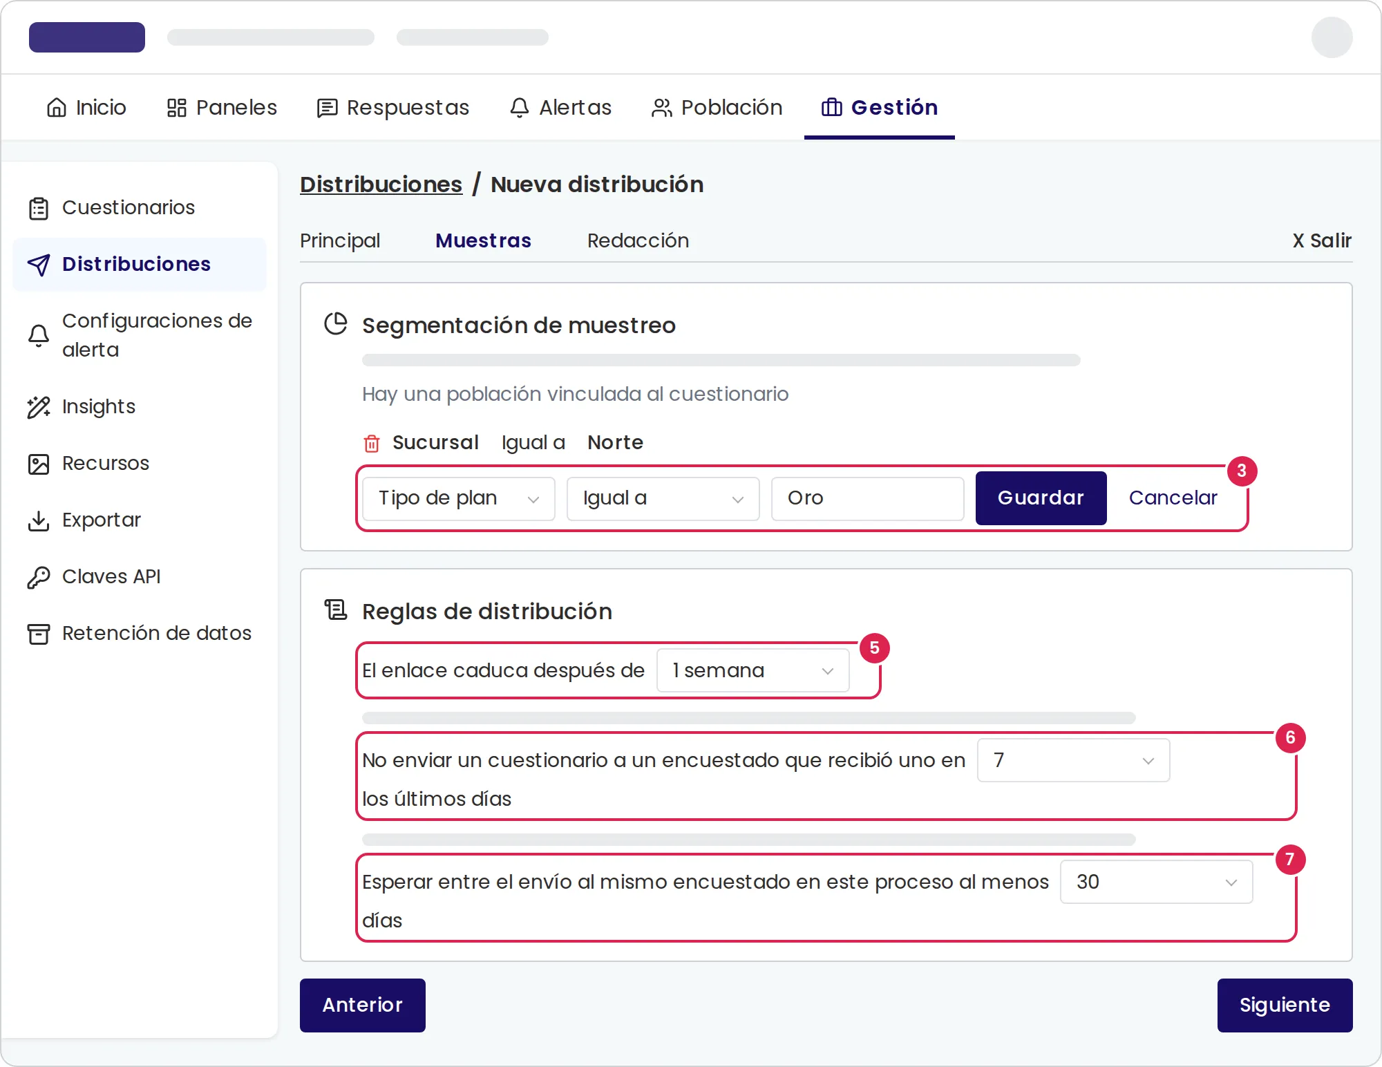Click Cancelar next to Guardar
The width and height of the screenshot is (1382, 1067).
pos(1173,498)
